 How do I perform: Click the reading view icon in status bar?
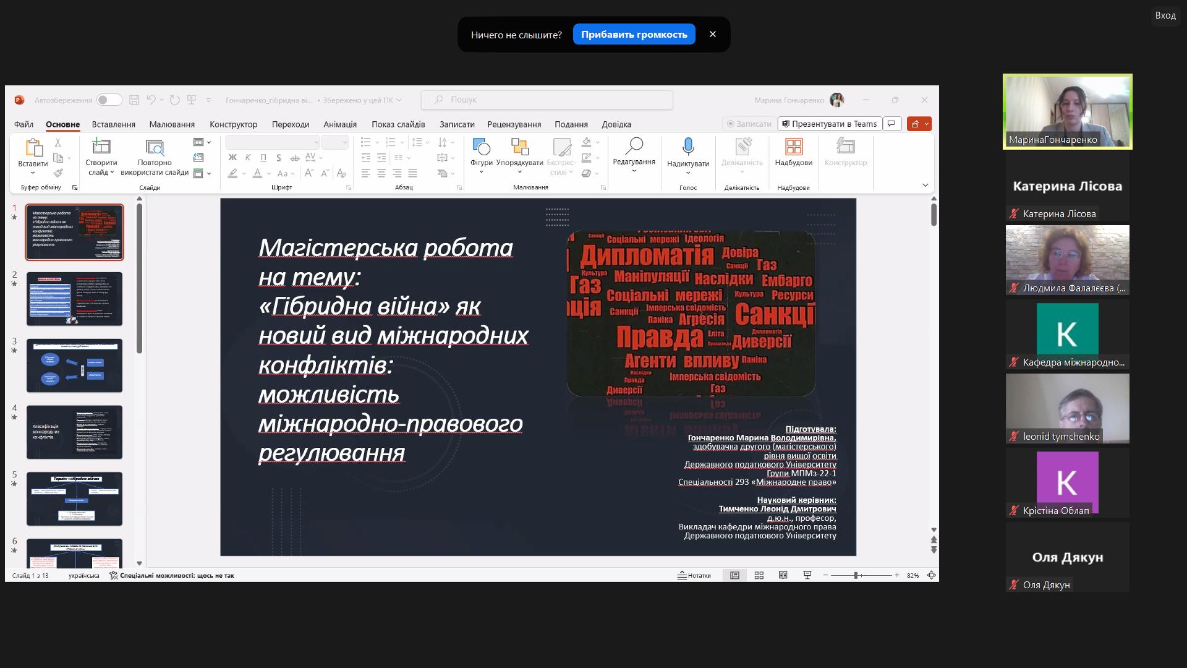(x=783, y=575)
